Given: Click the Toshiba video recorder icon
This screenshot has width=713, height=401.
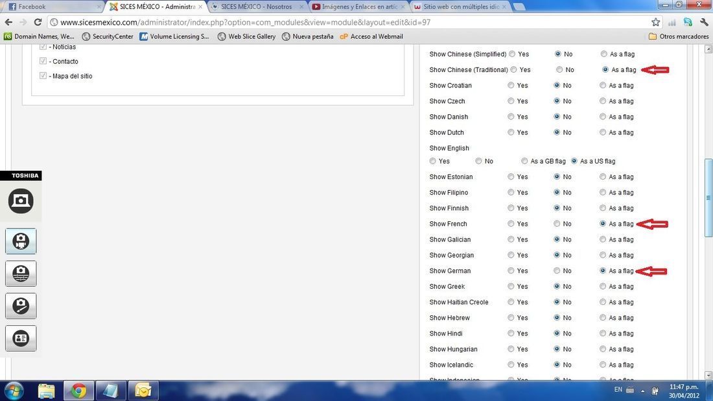Looking at the screenshot, I should (21, 241).
